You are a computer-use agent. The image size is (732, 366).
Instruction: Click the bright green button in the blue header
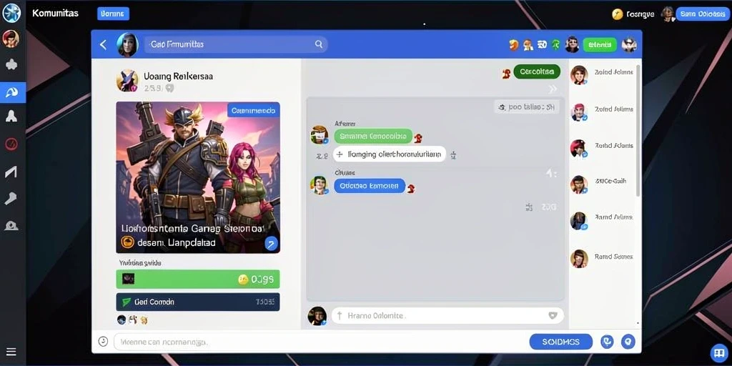click(x=600, y=45)
